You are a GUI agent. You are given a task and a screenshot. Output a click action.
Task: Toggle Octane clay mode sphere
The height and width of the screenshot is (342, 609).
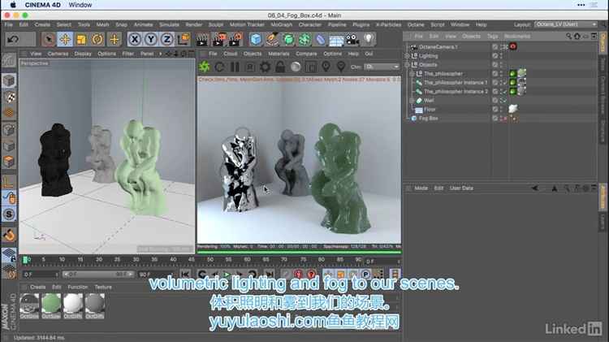(296, 67)
